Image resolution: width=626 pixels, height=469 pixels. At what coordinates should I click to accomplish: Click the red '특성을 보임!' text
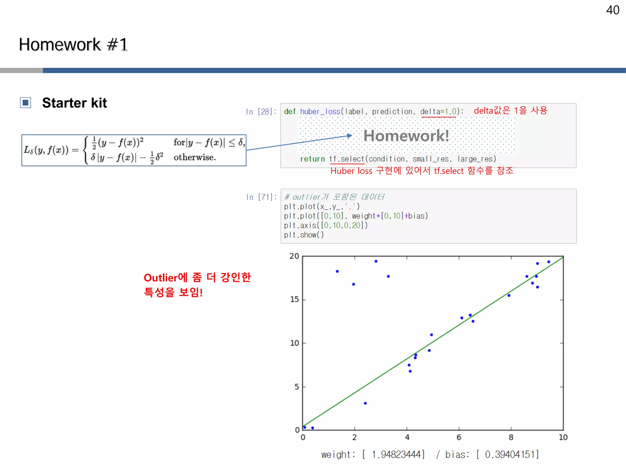173,292
